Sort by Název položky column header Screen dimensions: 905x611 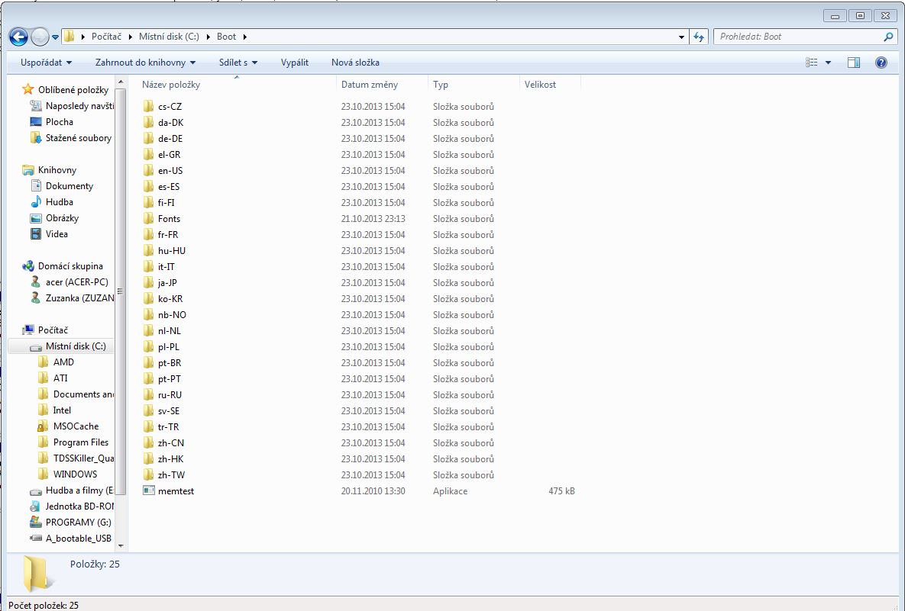[x=171, y=84]
